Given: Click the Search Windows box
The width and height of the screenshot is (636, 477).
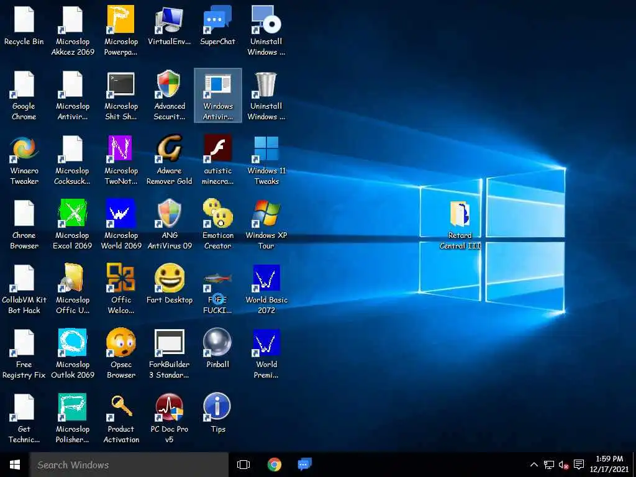Looking at the screenshot, I should click(129, 465).
